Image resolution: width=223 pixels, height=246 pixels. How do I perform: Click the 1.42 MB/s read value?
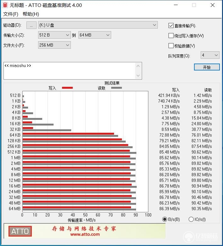(x=203, y=95)
